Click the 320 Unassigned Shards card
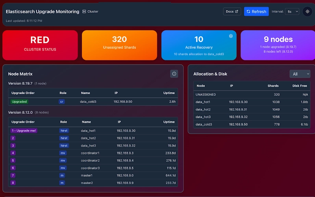This screenshot has width=315, height=197. point(119,45)
